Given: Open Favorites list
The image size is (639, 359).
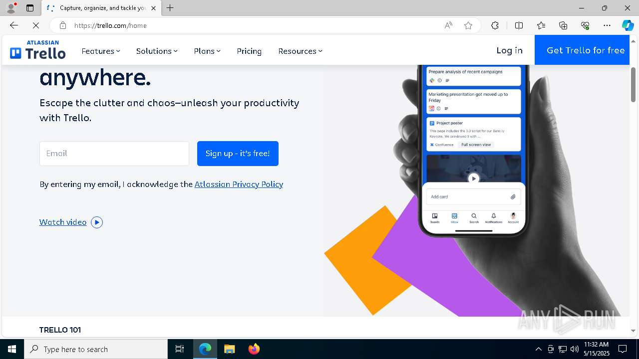Looking at the screenshot, I should (x=541, y=25).
